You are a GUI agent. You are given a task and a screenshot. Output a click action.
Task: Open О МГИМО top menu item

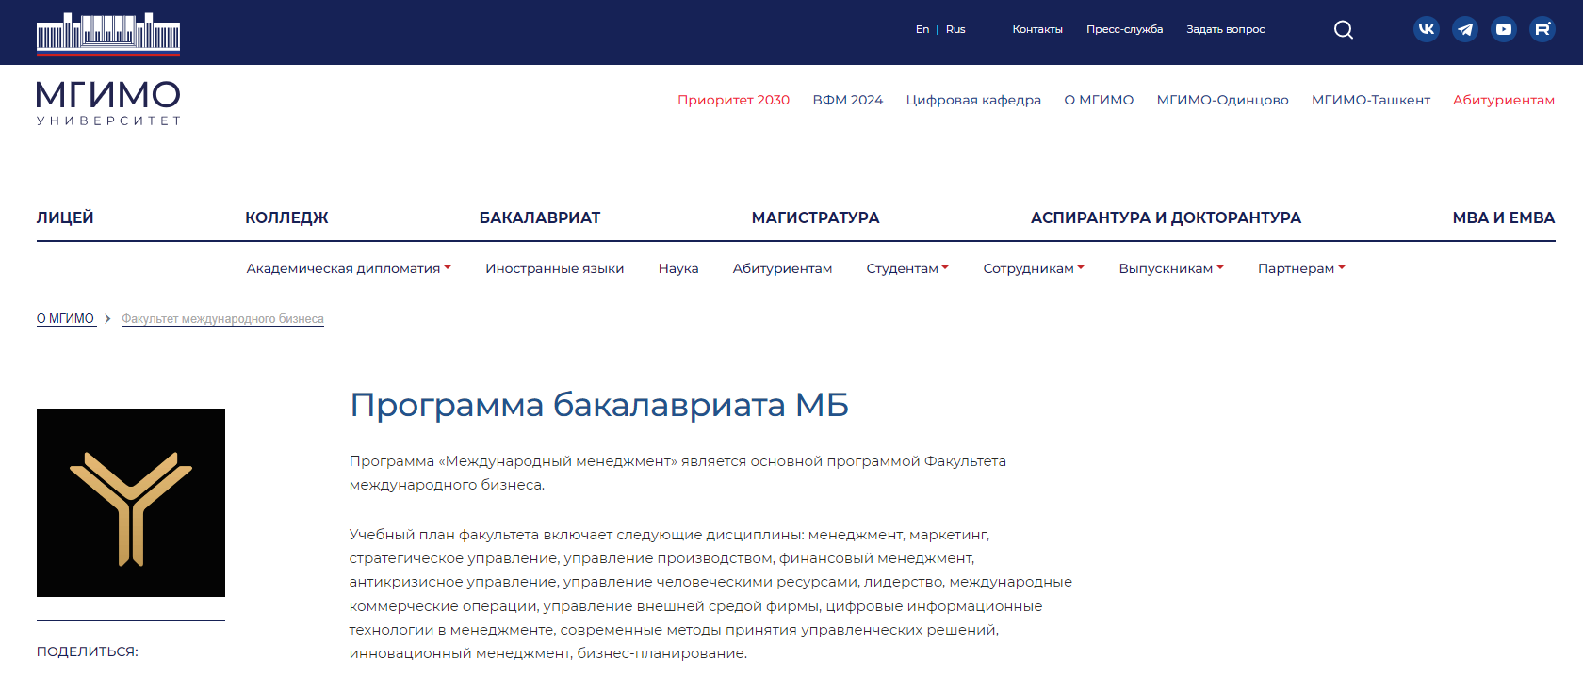(x=1099, y=100)
